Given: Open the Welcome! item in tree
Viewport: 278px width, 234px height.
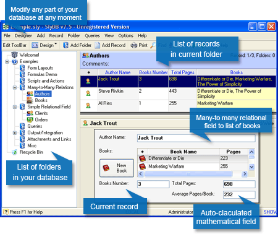Looking at the screenshot, I should coord(29,55).
